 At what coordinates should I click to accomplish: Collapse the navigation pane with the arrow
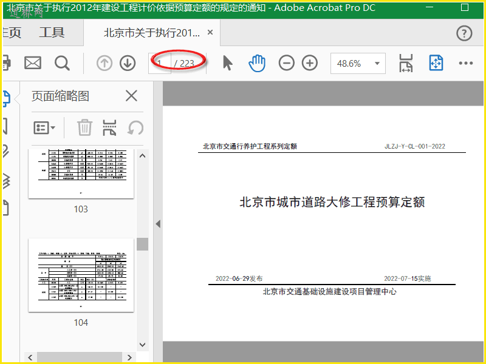(158, 224)
